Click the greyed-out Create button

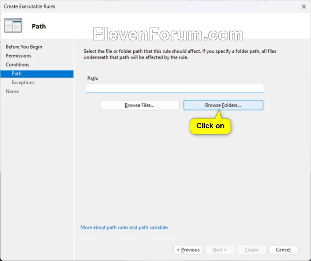[x=251, y=249]
